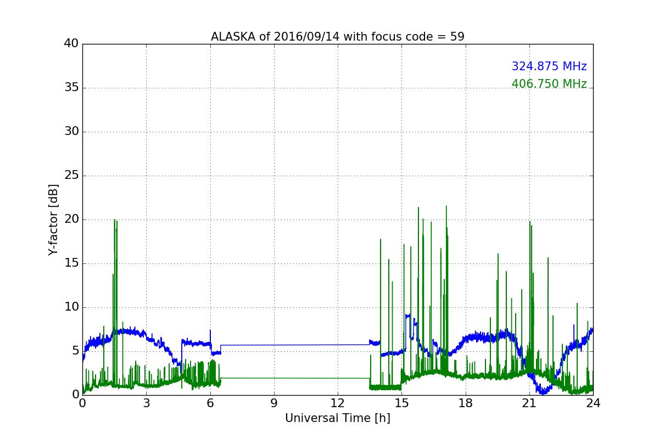Click x-axis tick value 24
The width and height of the screenshot is (659, 439).
click(593, 403)
